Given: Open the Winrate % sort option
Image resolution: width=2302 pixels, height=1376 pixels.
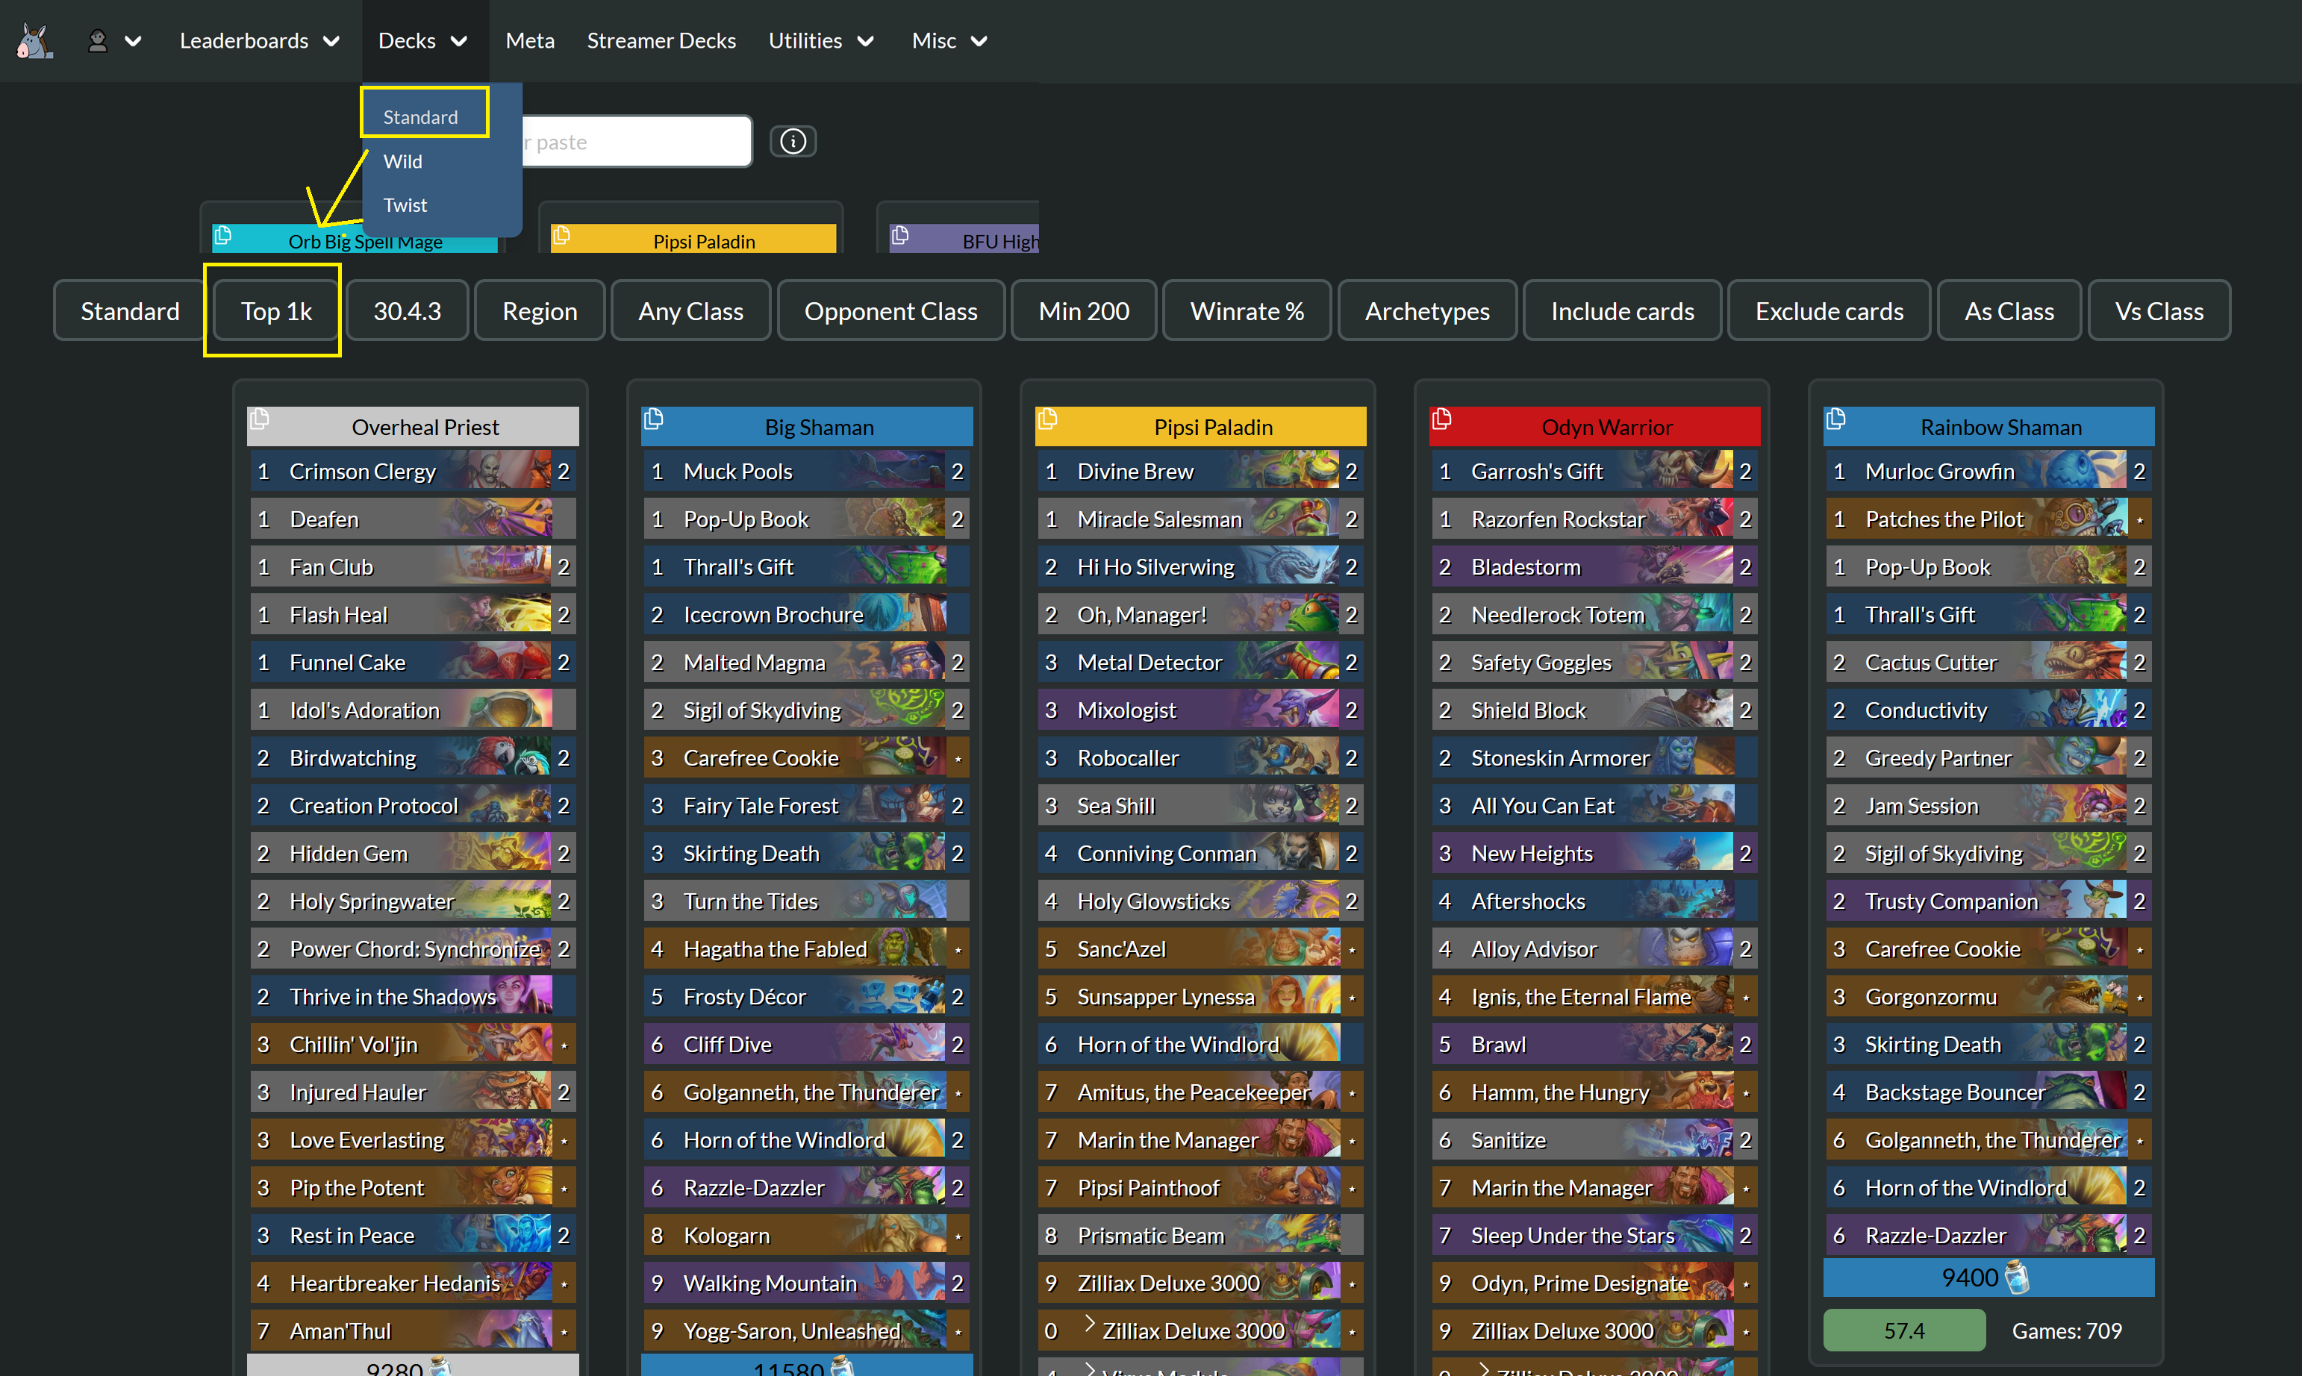Looking at the screenshot, I should tap(1247, 310).
